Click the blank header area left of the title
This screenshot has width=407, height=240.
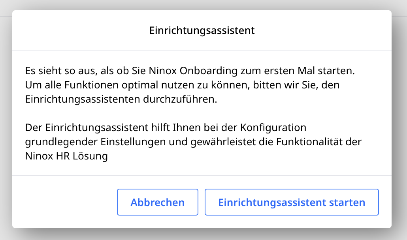pyautogui.click(x=79, y=31)
